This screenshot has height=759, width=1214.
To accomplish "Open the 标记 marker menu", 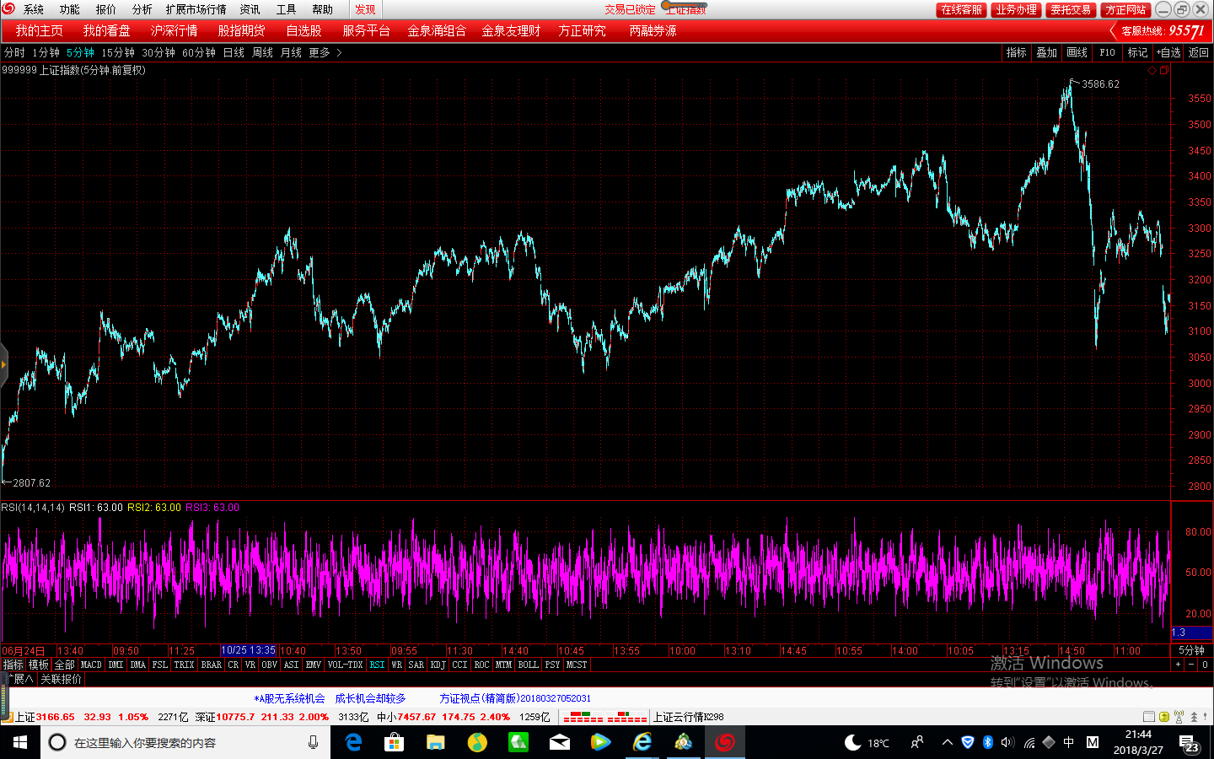I will pyautogui.click(x=1137, y=52).
